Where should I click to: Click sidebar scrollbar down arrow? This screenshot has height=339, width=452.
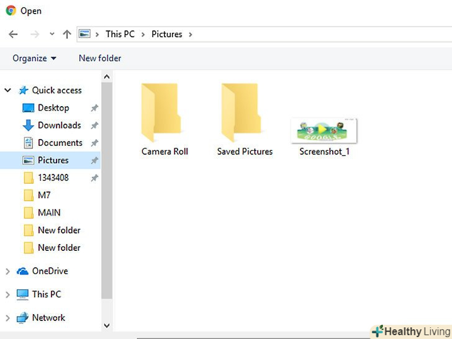click(107, 326)
